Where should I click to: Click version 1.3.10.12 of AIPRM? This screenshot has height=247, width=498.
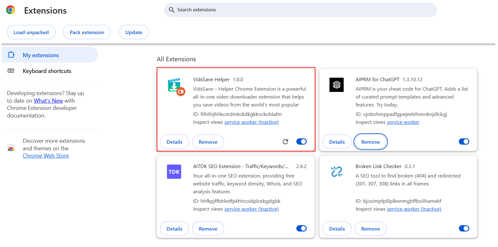[412, 80]
